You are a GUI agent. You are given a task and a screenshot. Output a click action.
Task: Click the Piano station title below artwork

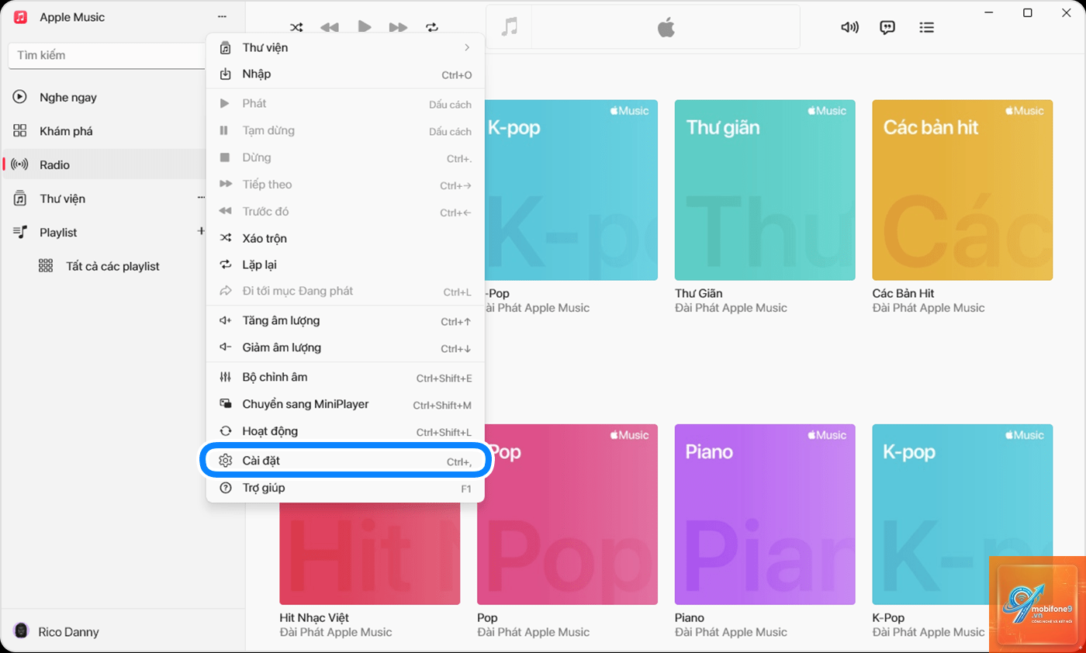click(690, 618)
